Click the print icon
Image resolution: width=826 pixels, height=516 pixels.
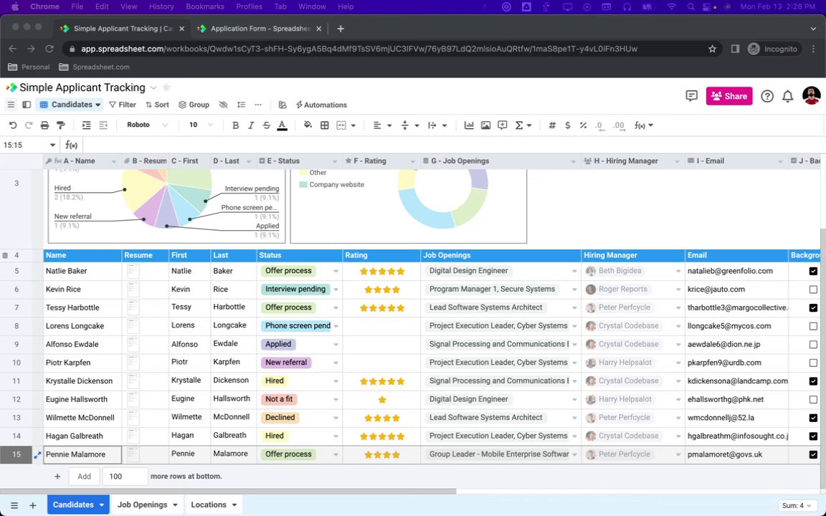[x=44, y=125]
